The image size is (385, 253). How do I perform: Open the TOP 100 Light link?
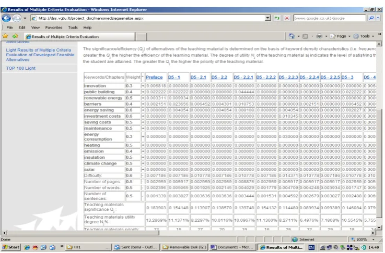(x=21, y=68)
